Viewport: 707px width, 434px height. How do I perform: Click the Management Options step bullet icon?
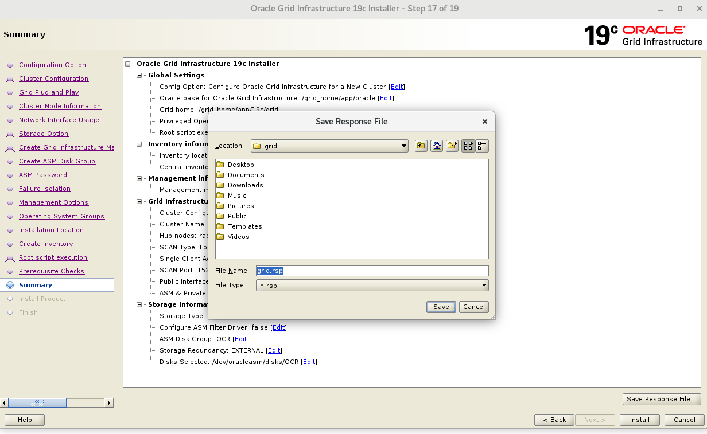click(x=10, y=203)
